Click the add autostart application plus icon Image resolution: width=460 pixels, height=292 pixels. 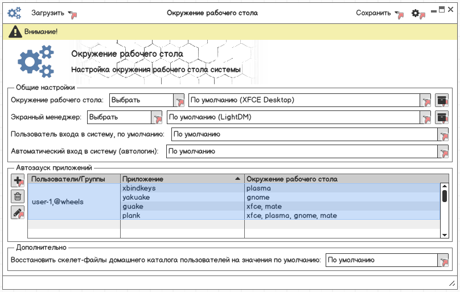[18, 181]
